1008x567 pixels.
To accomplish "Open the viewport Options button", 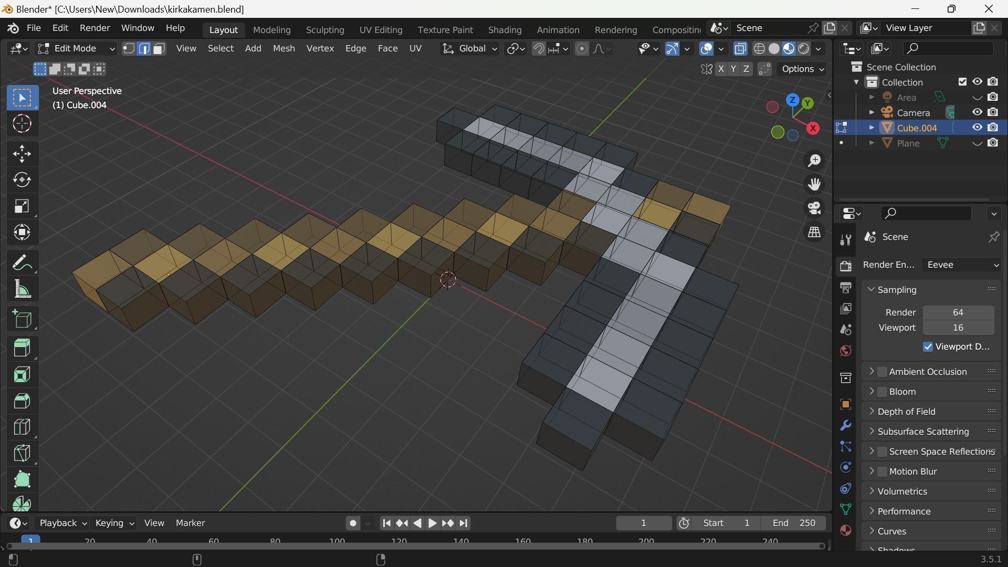I will (x=801, y=69).
